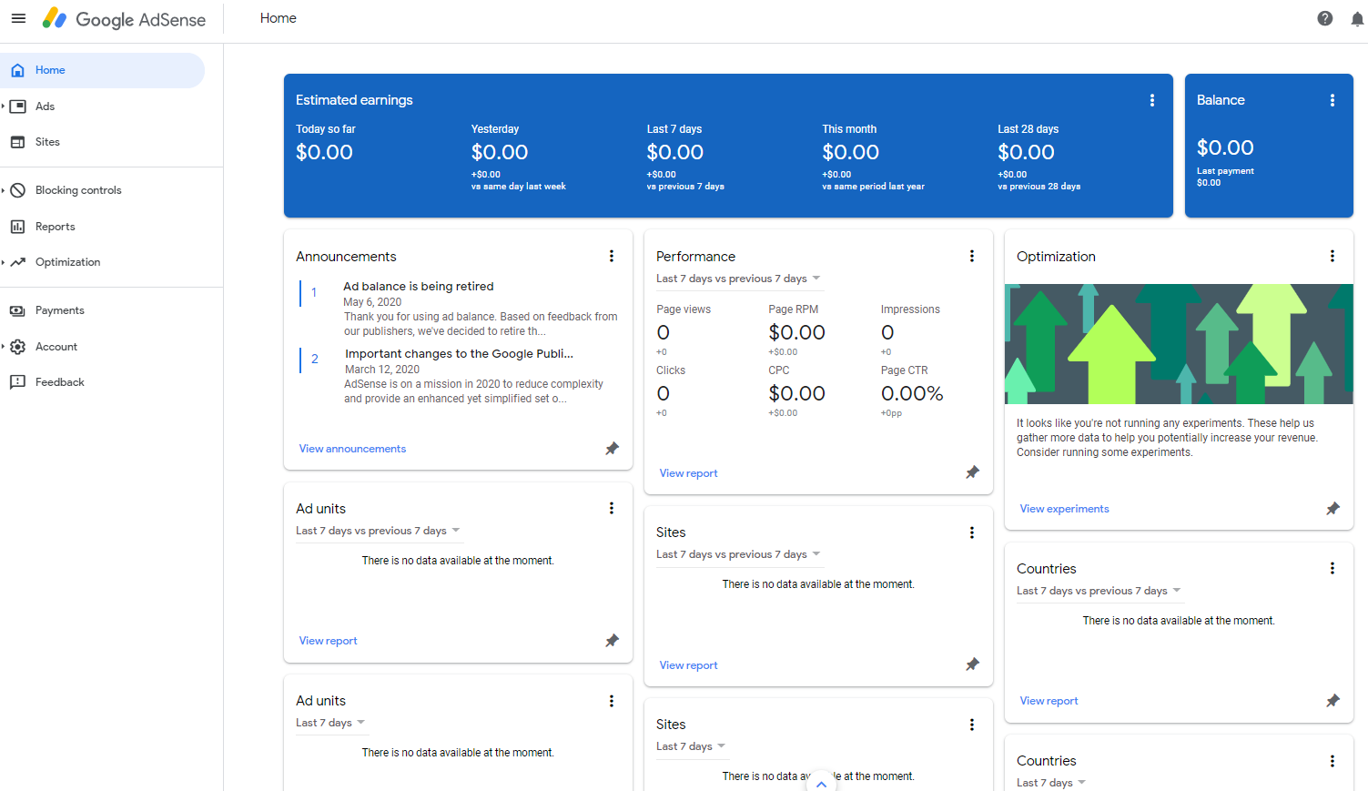The image size is (1368, 791).
Task: Pin the Optimization card
Action: [x=1333, y=508]
